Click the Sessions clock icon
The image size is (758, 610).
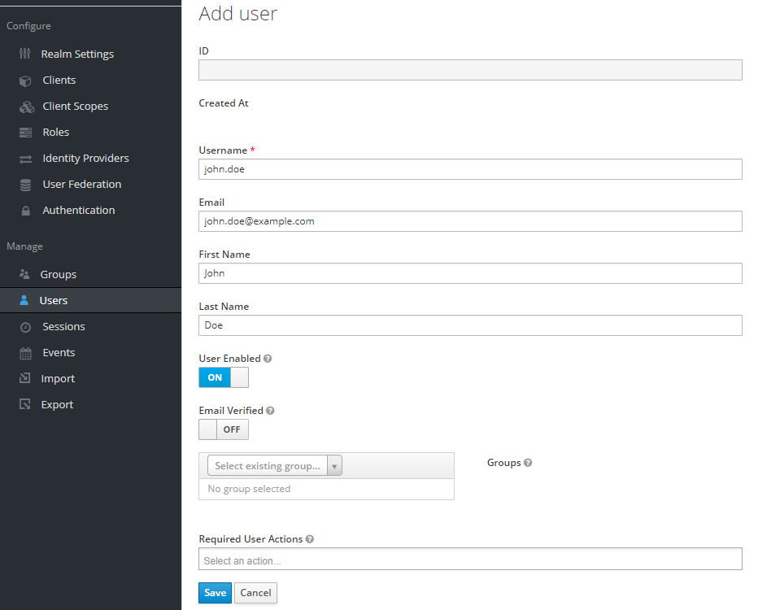pyautogui.click(x=26, y=327)
